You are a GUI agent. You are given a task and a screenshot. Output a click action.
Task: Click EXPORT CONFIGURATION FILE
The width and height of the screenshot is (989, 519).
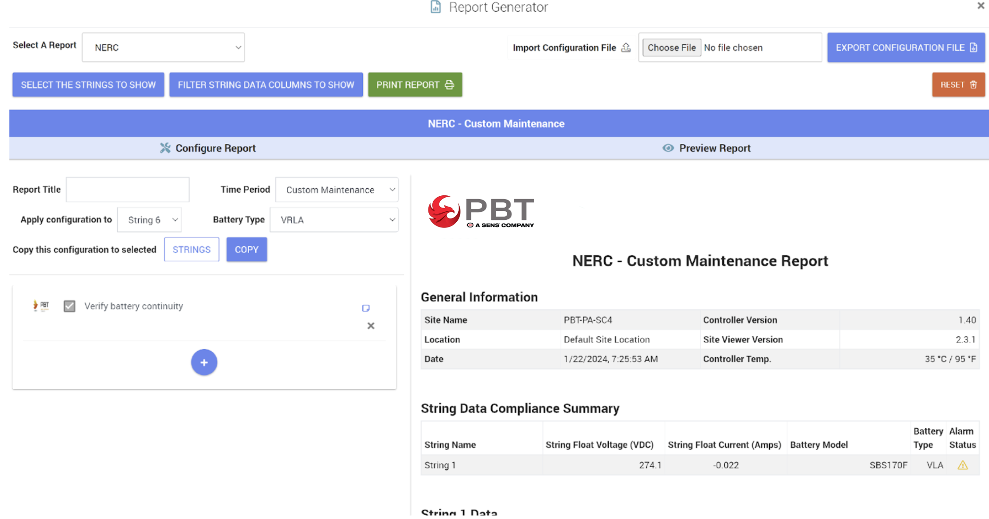[905, 47]
